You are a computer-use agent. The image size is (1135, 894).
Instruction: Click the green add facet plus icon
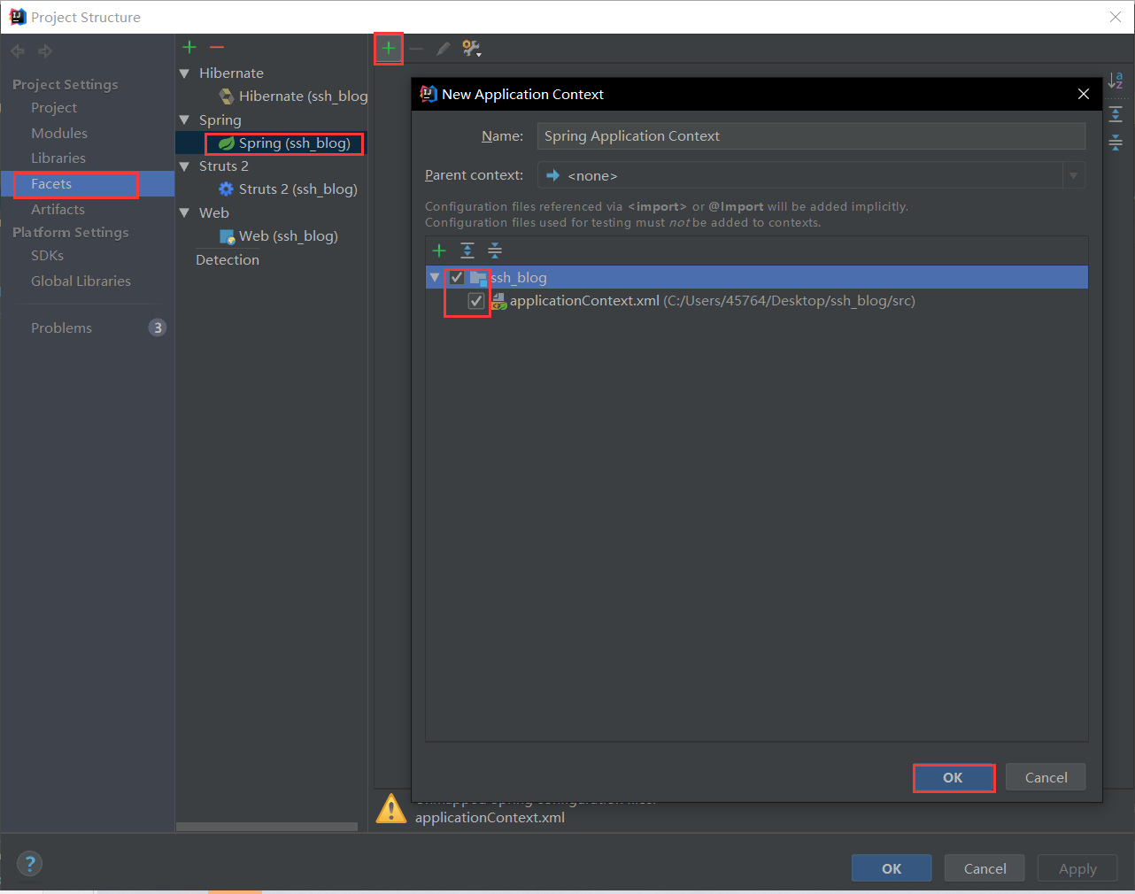[189, 47]
